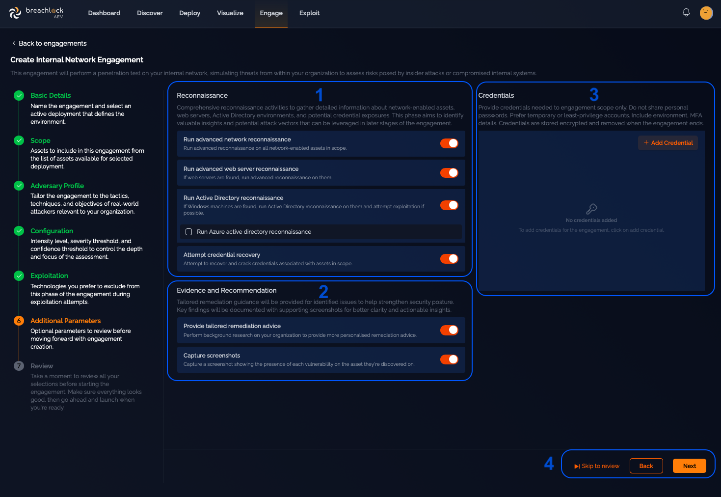Click the Next button

tap(690, 466)
